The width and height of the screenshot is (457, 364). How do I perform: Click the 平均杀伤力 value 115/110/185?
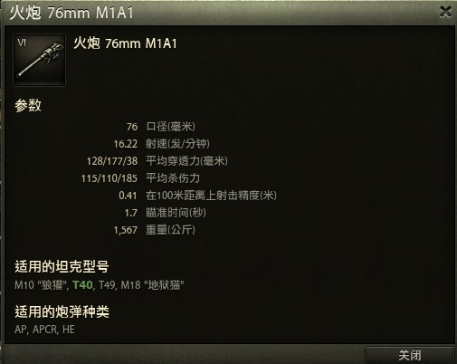(109, 178)
